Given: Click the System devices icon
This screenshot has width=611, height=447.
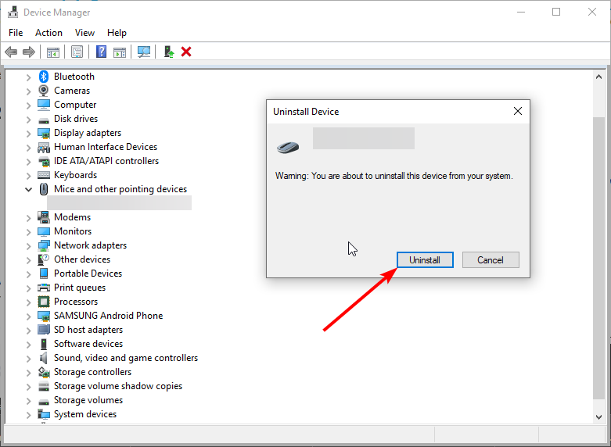Looking at the screenshot, I should pos(44,414).
